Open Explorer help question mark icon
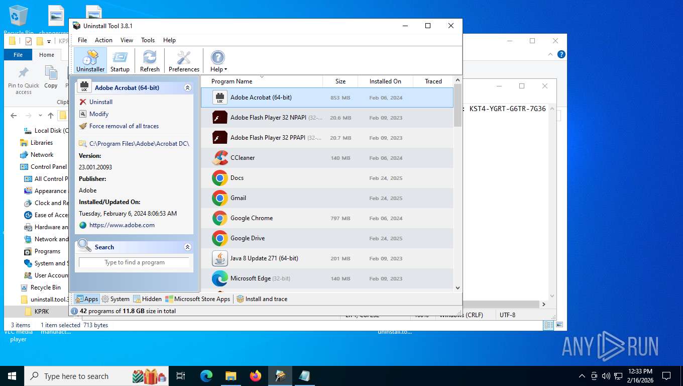Image resolution: width=683 pixels, height=386 pixels. [561, 54]
